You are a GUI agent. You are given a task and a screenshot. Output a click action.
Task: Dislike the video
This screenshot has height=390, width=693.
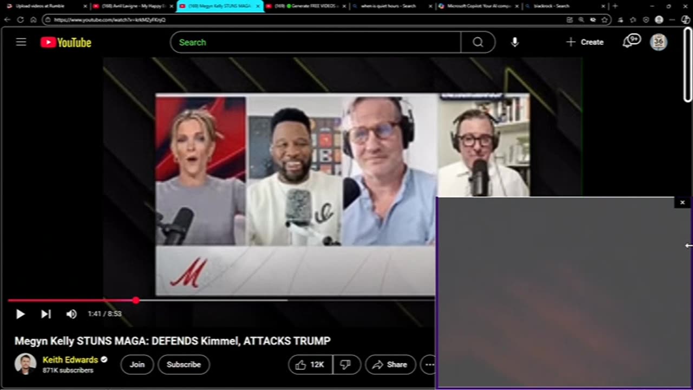345,365
